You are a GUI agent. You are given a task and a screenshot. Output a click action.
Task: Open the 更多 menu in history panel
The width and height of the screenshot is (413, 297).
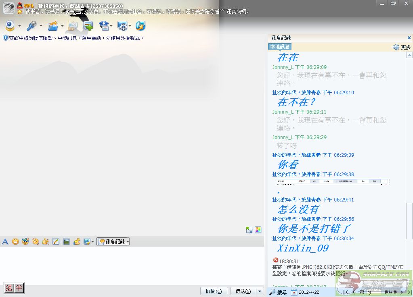pyautogui.click(x=406, y=47)
